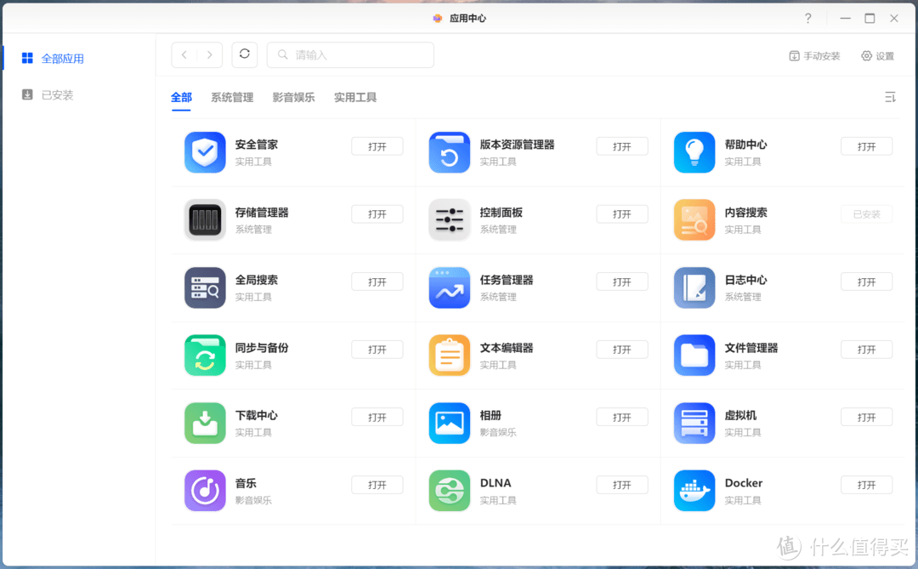Open the 安全管家 (Security Guard) icon
This screenshot has width=918, height=569.
(205, 152)
